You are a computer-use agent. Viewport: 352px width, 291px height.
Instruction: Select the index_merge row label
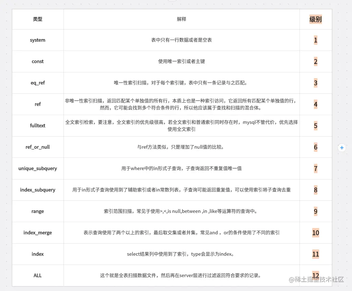tap(37, 233)
